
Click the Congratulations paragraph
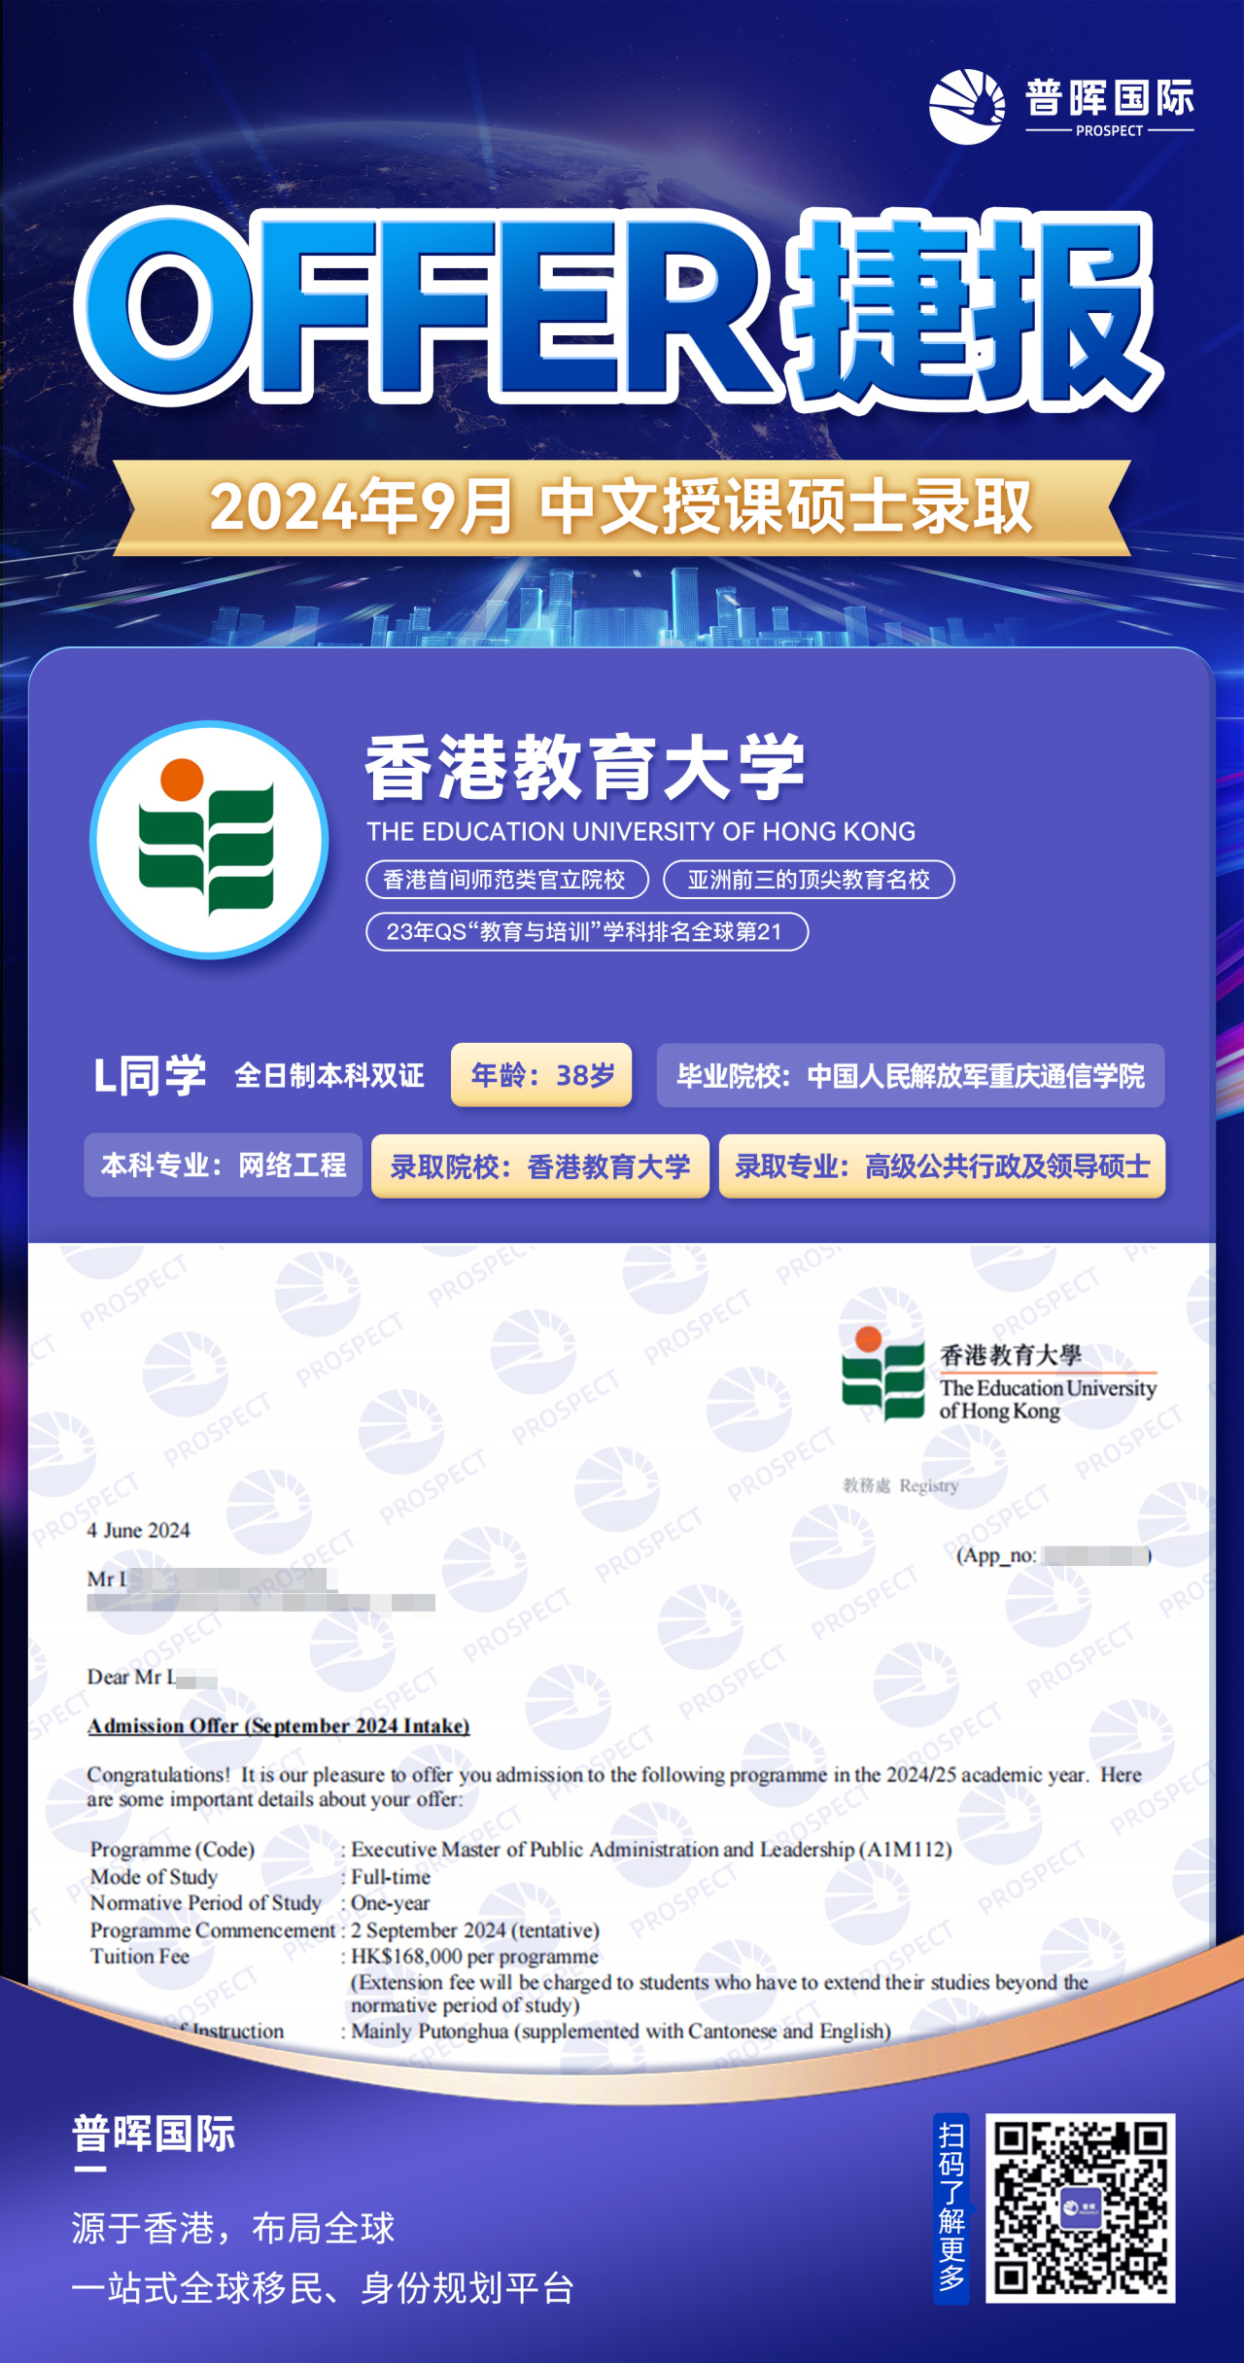coord(614,1787)
